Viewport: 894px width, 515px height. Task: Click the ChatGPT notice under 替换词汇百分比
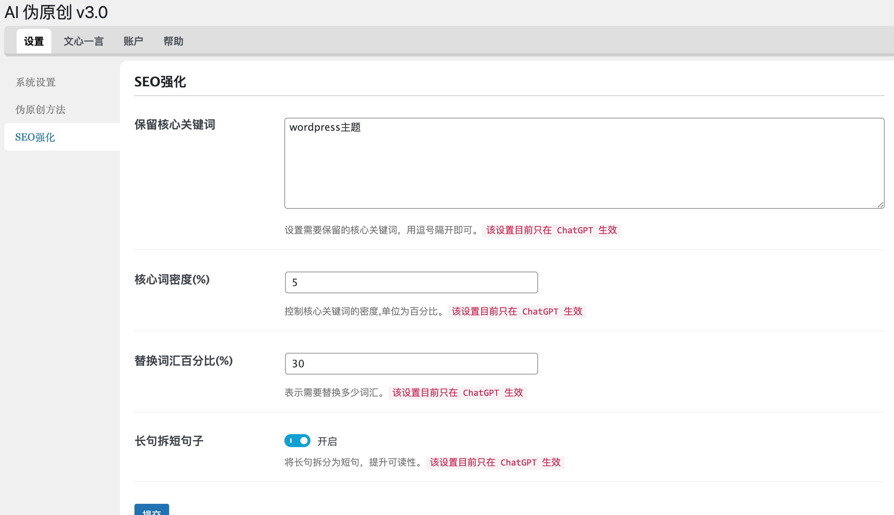457,393
